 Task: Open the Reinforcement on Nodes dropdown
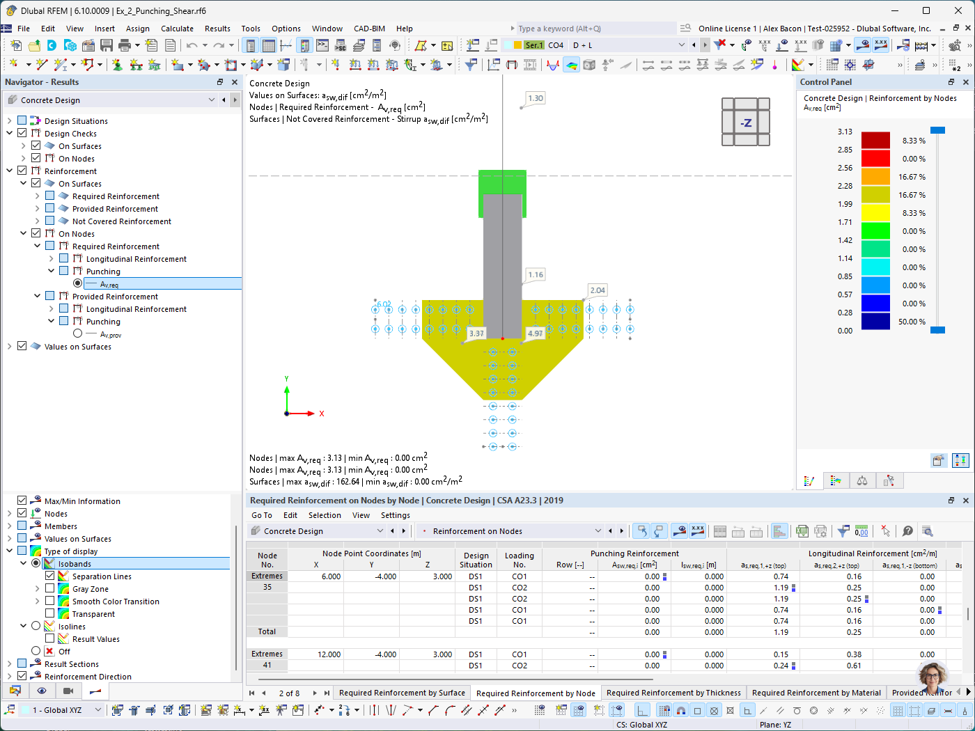click(x=599, y=530)
